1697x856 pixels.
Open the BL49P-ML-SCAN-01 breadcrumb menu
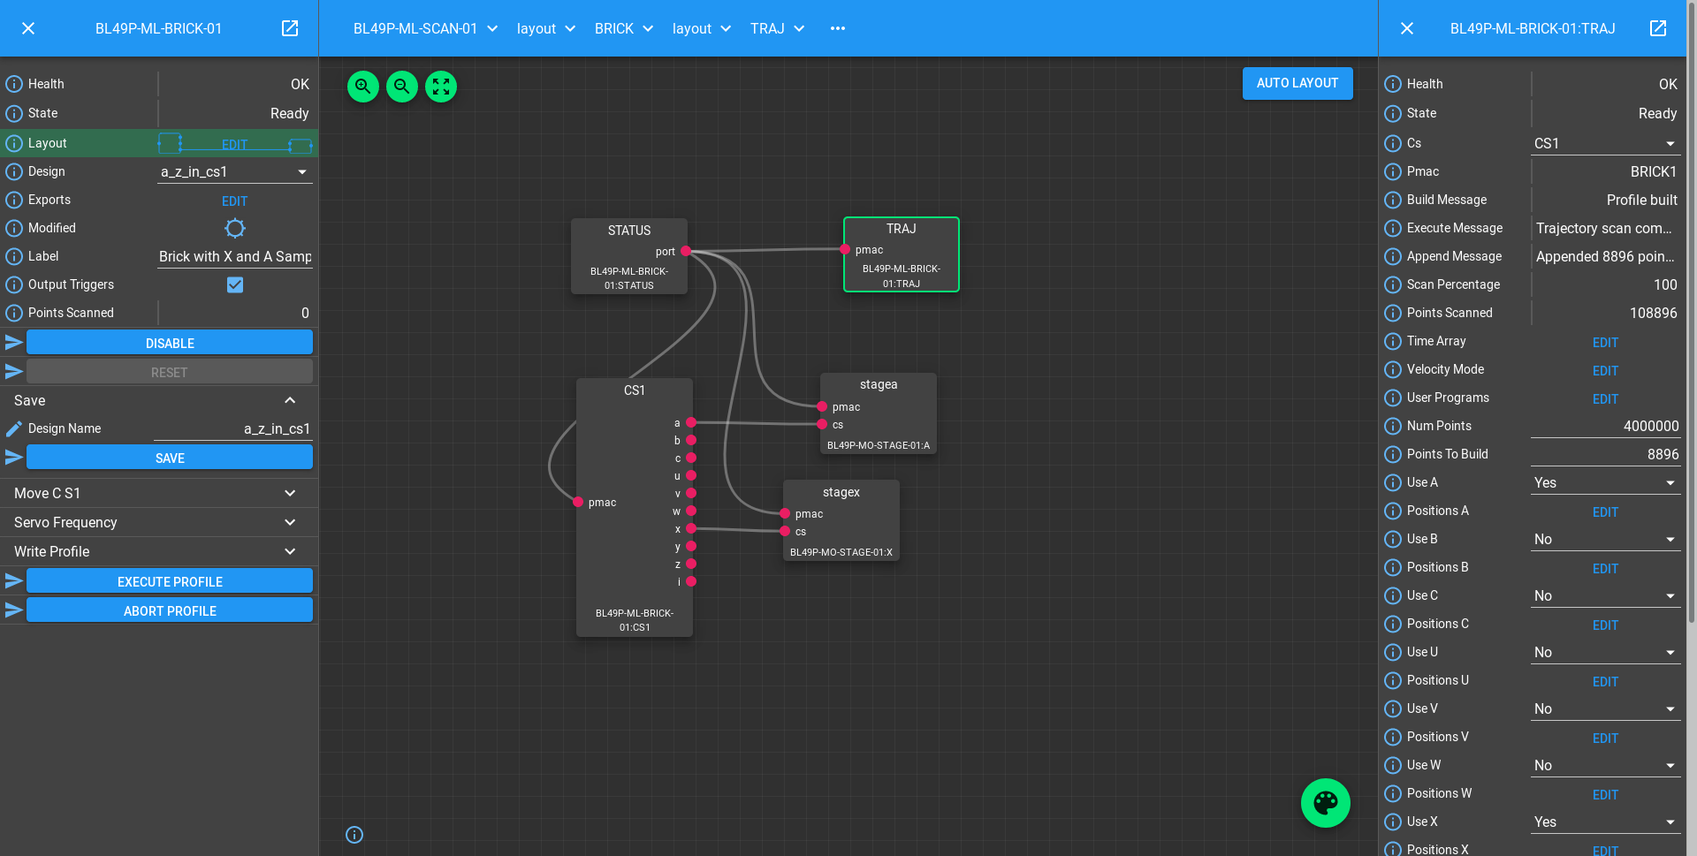425,28
